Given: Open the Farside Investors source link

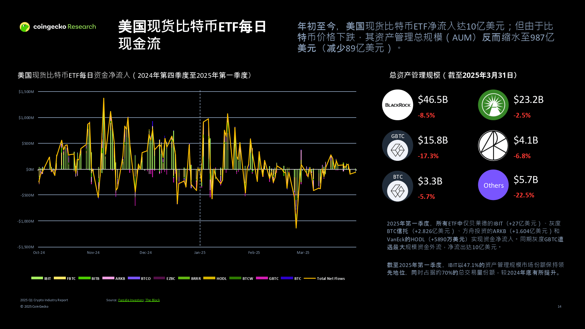Looking at the screenshot, I should [x=131, y=300].
